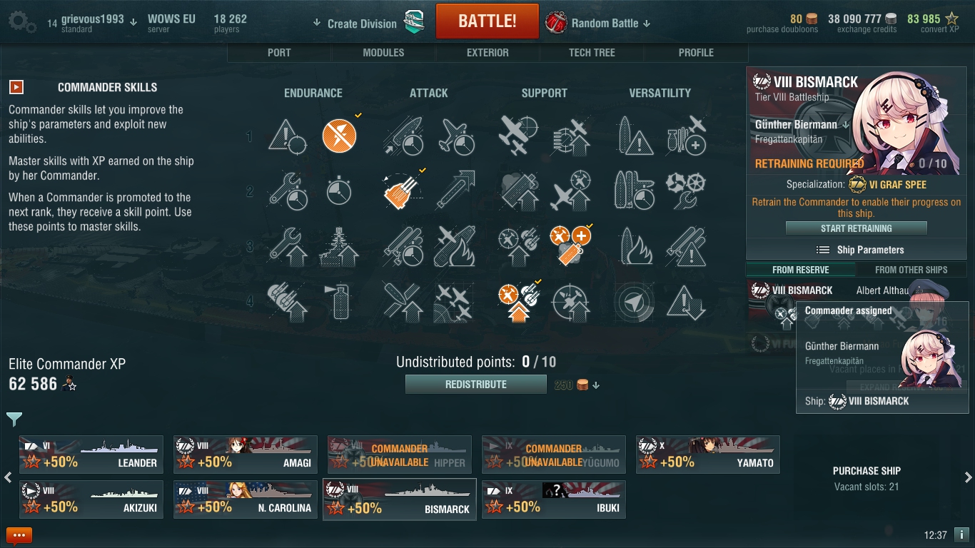Click the Start Retraining button
This screenshot has width=975, height=548.
[856, 228]
